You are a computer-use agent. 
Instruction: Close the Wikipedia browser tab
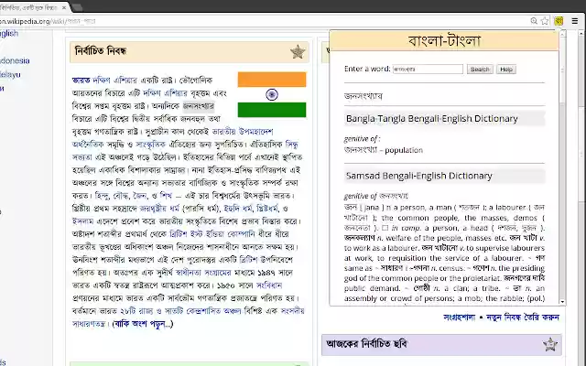click(64, 7)
